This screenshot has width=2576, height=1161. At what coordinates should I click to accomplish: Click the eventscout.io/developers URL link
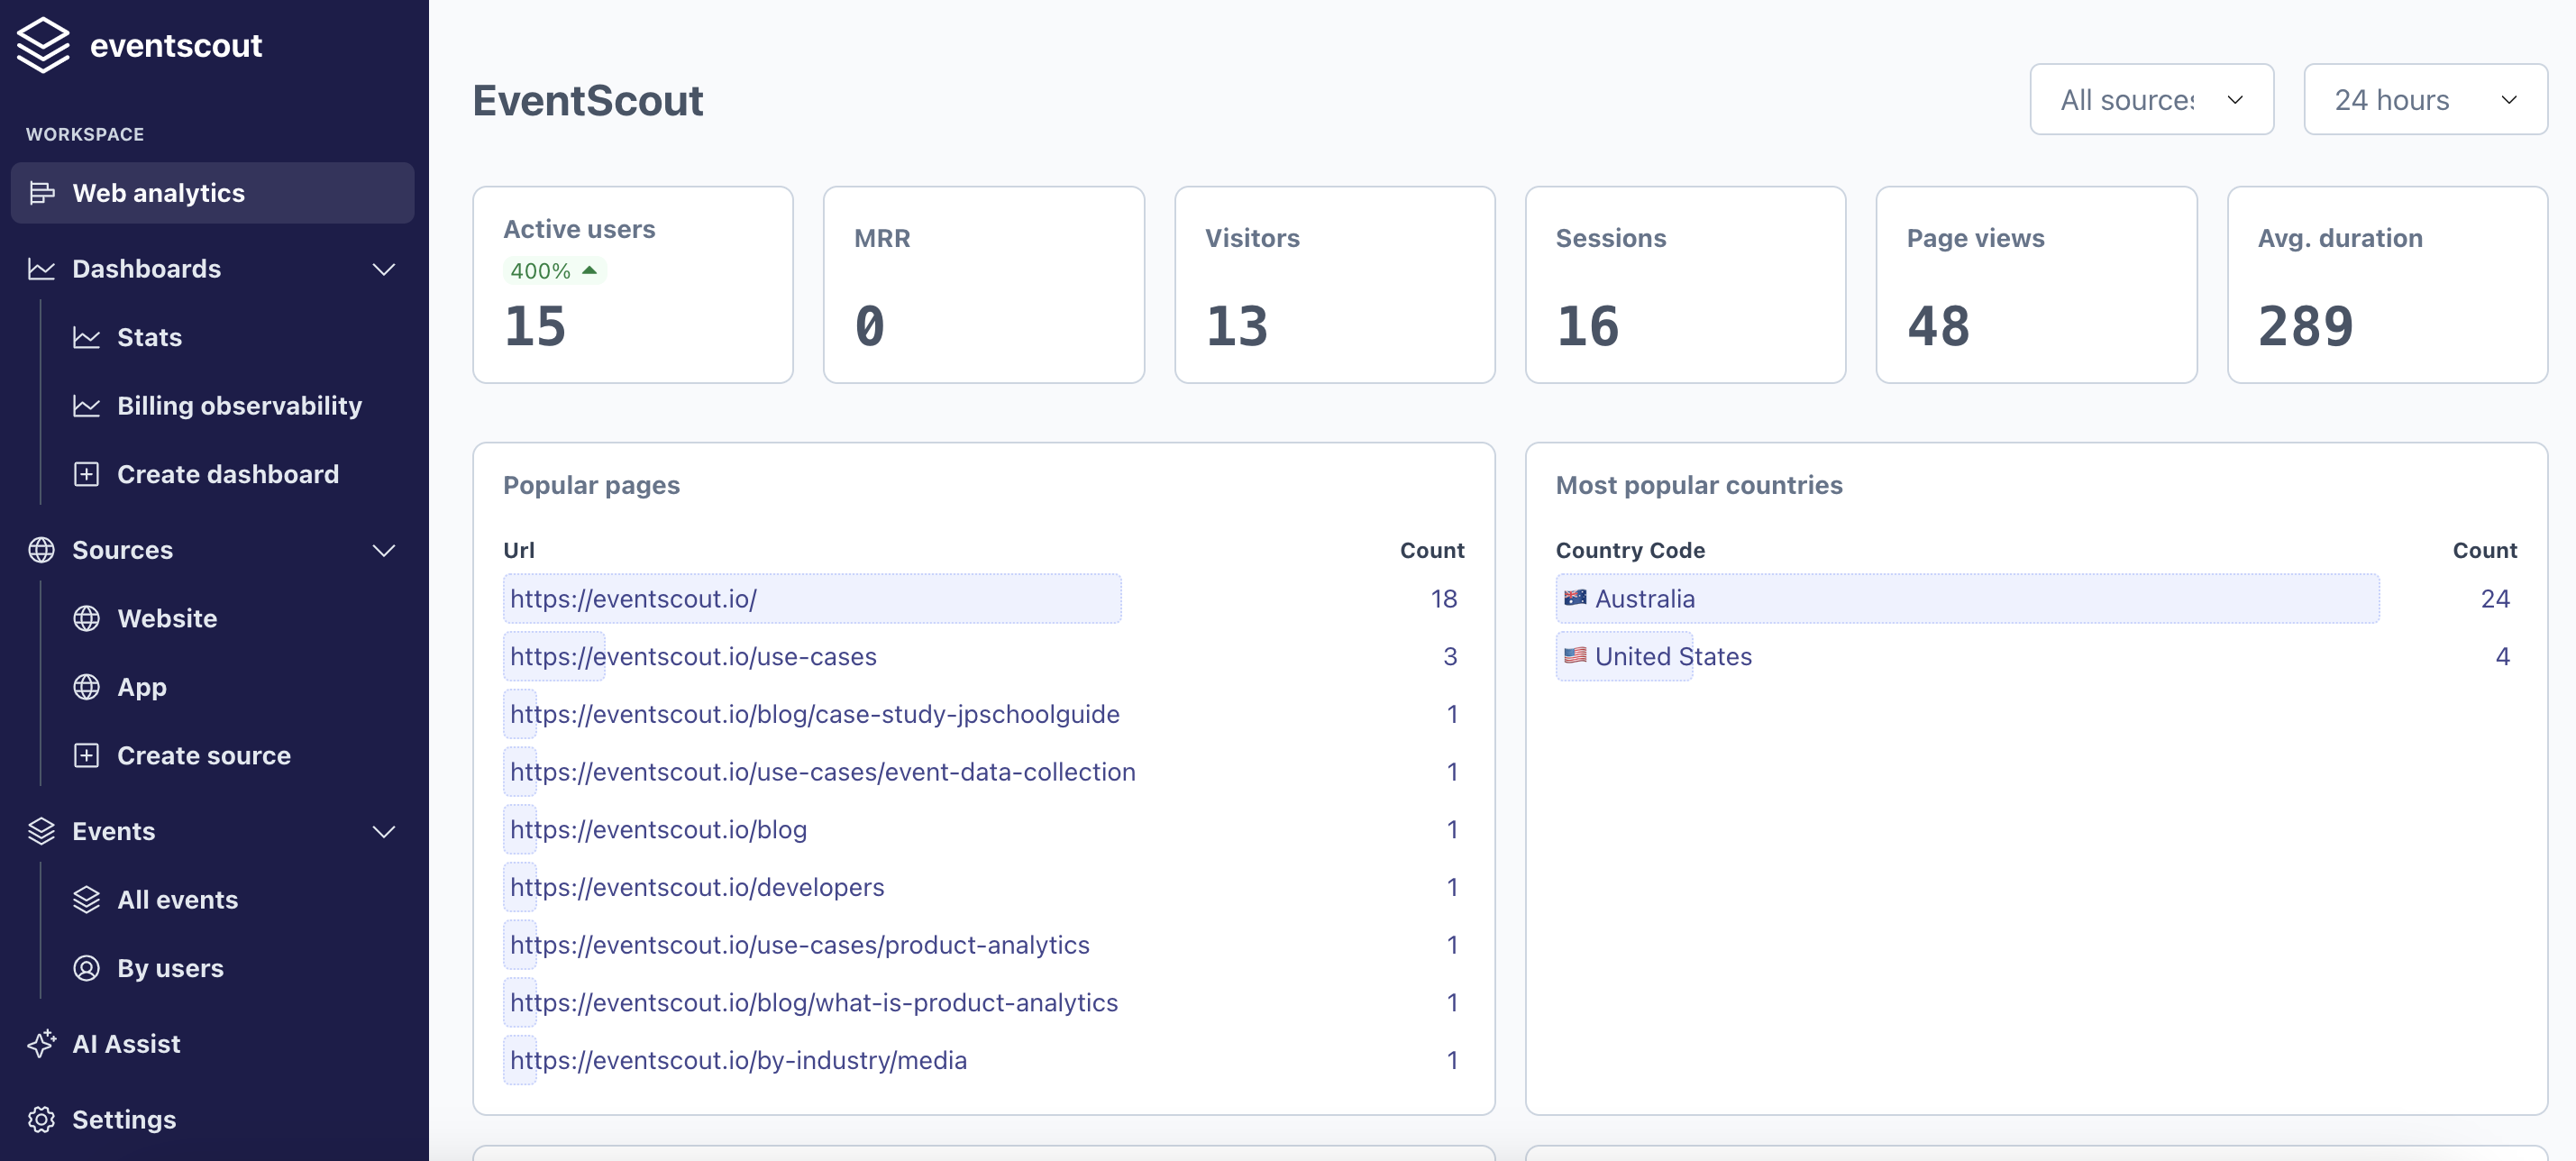[x=697, y=888]
